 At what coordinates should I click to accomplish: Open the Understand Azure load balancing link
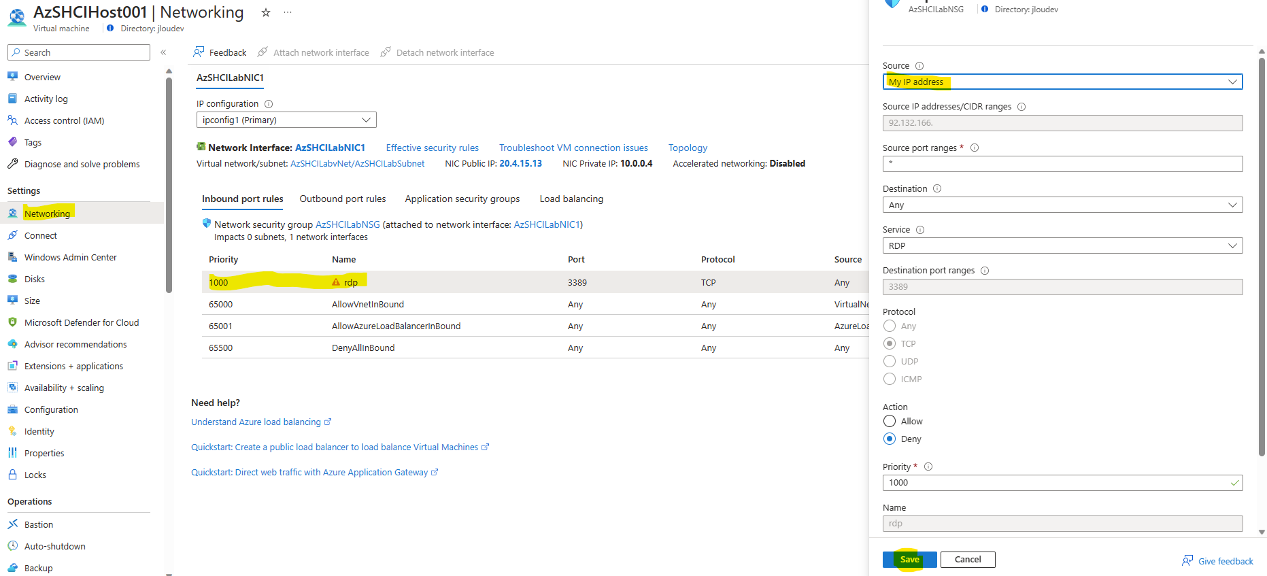pyautogui.click(x=261, y=422)
